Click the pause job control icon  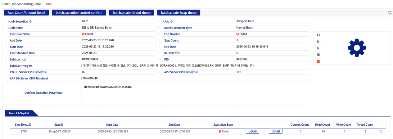318,35
